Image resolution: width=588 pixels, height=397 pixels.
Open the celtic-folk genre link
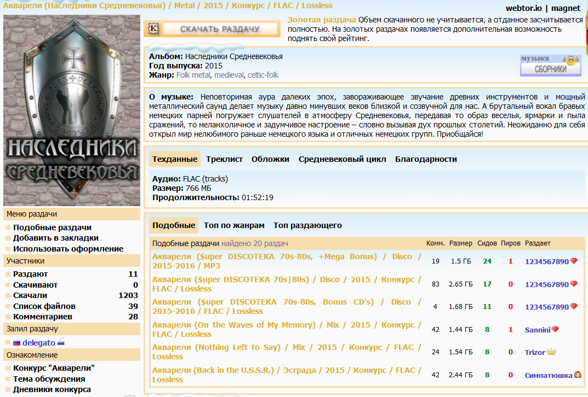263,75
